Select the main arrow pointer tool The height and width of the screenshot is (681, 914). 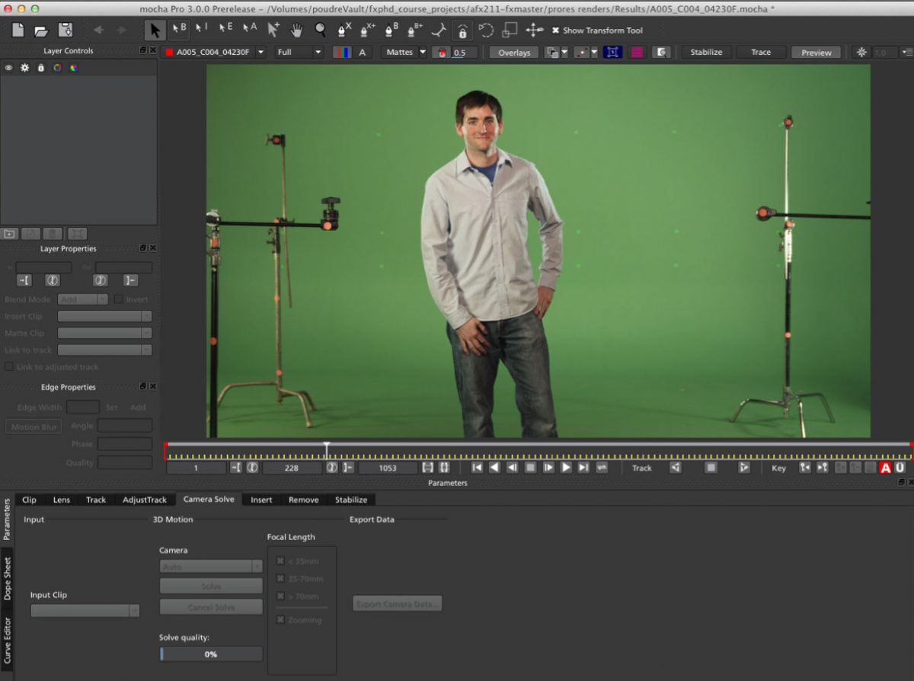pyautogui.click(x=154, y=30)
